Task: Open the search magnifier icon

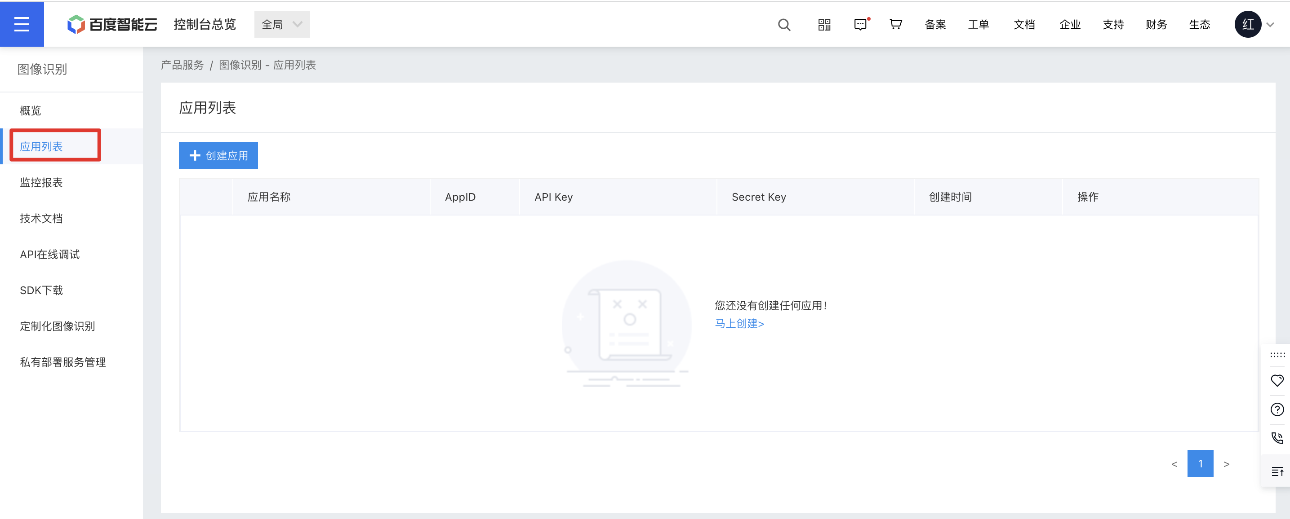Action: point(784,25)
